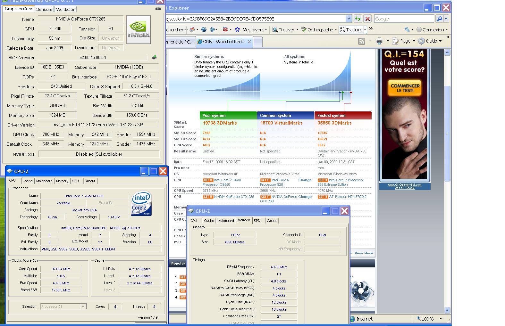Open the search provider dropdown arrow
Screen dimensions: 505x326
click(446, 19)
